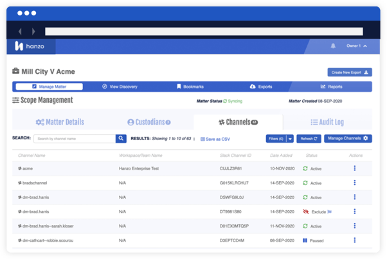Open the Bookmarks tab

coord(190,87)
